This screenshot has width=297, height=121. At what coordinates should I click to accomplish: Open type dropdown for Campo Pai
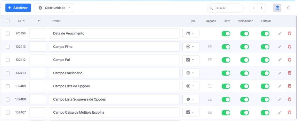[x=191, y=60]
